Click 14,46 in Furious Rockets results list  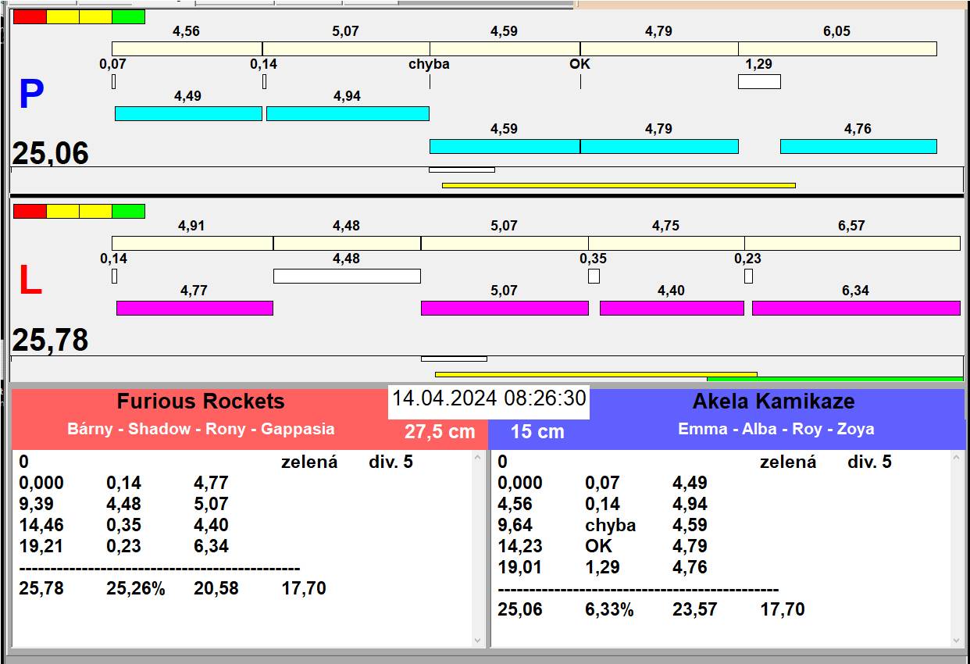click(41, 525)
